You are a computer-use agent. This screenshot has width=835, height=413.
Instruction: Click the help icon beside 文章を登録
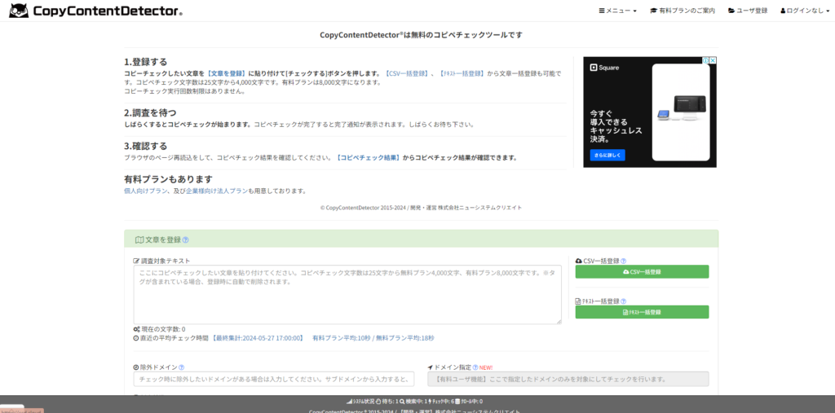pos(185,240)
